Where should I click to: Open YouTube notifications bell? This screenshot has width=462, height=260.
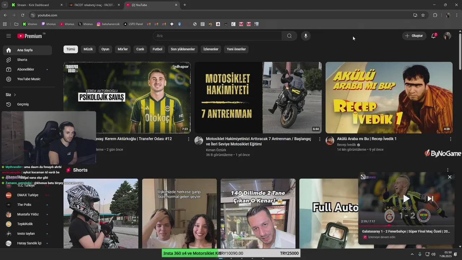[x=433, y=36]
